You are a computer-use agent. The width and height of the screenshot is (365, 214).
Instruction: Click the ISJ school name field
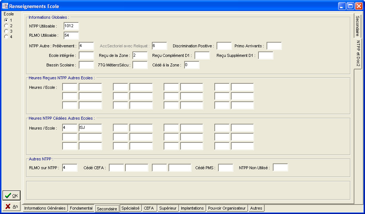(x=90, y=128)
